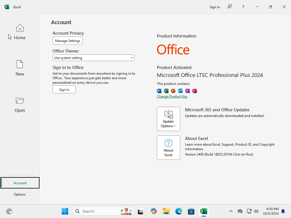This screenshot has height=218, width=291.
Task: Click the Excel logo in title bar
Action: click(7, 7)
